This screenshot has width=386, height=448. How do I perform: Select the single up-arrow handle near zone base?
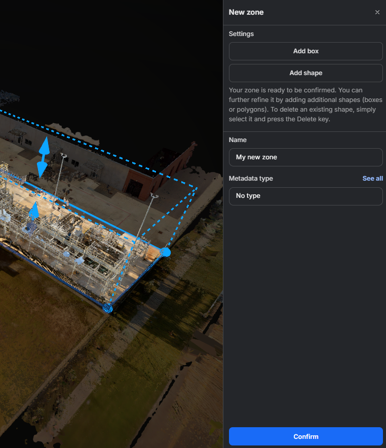coord(34,210)
